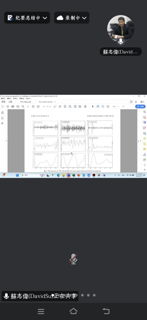The image size is (147, 320).
Task: Click the previous page up-arrow icon
Action: [33, 106]
